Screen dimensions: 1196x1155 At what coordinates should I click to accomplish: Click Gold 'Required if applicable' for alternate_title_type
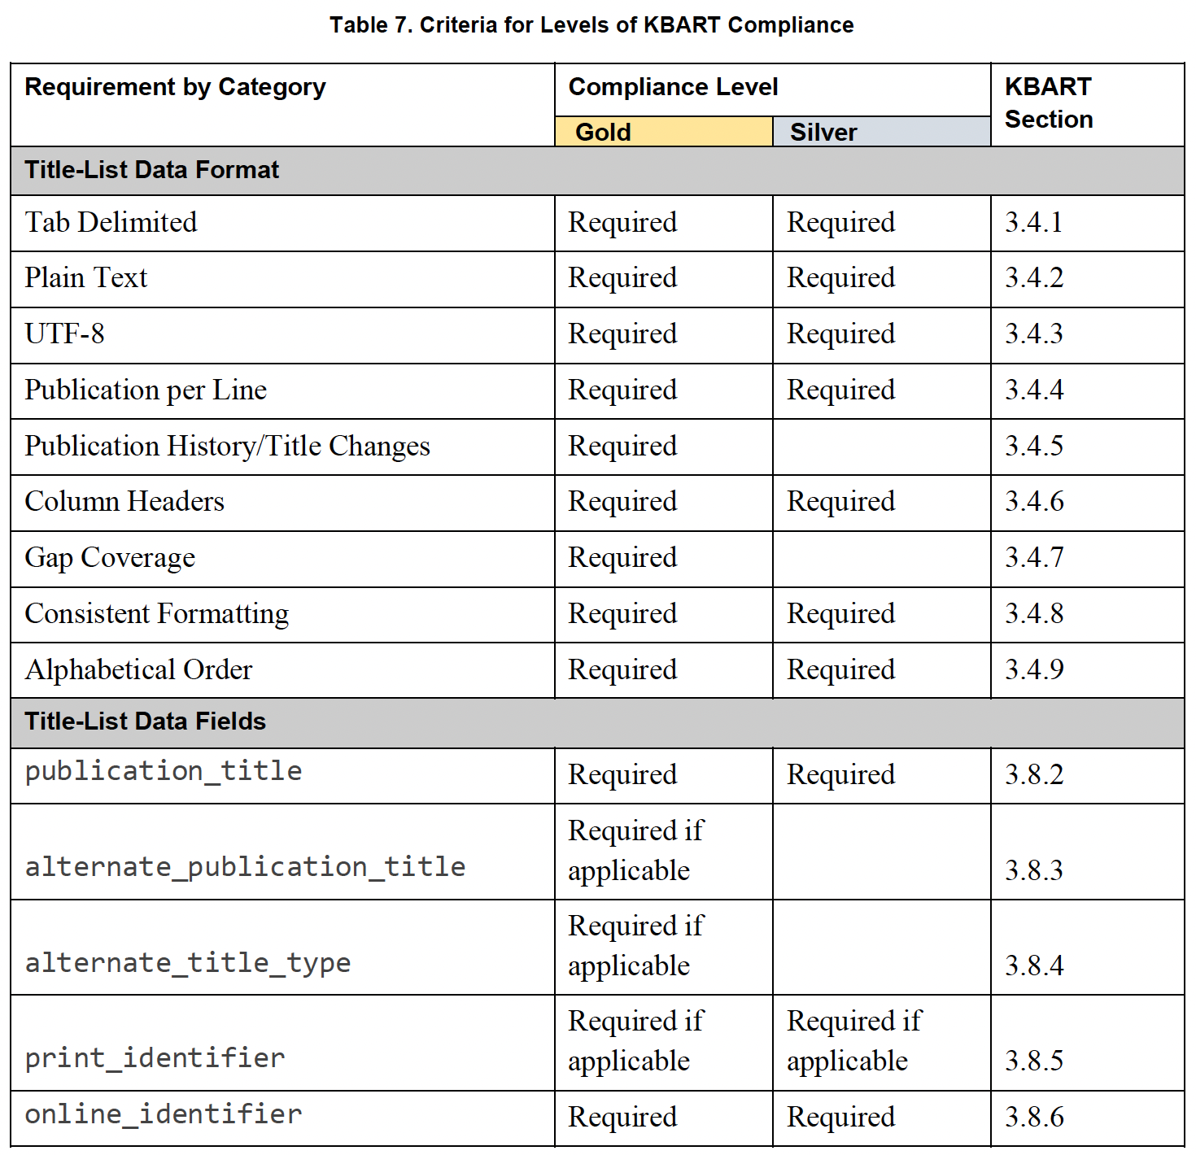[636, 946]
